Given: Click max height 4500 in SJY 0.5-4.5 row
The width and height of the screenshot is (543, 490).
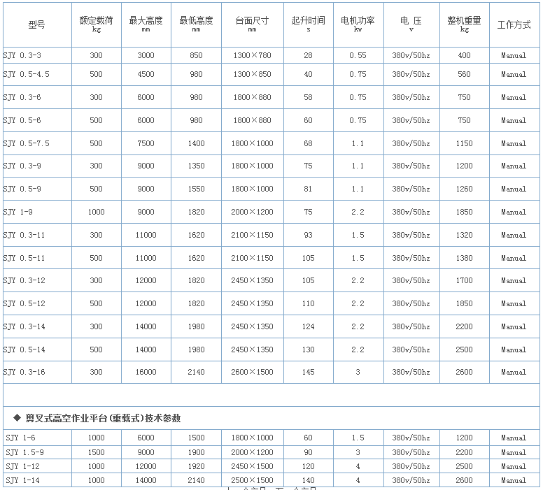Looking at the screenshot, I should [x=146, y=74].
